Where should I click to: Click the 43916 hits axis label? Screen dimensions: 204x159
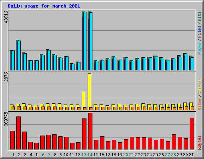[6, 17]
